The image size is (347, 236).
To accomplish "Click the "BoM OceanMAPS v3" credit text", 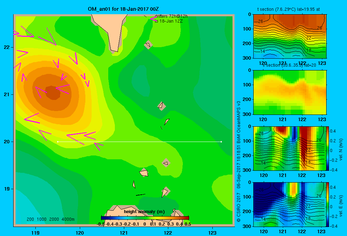I will click(239, 122).
